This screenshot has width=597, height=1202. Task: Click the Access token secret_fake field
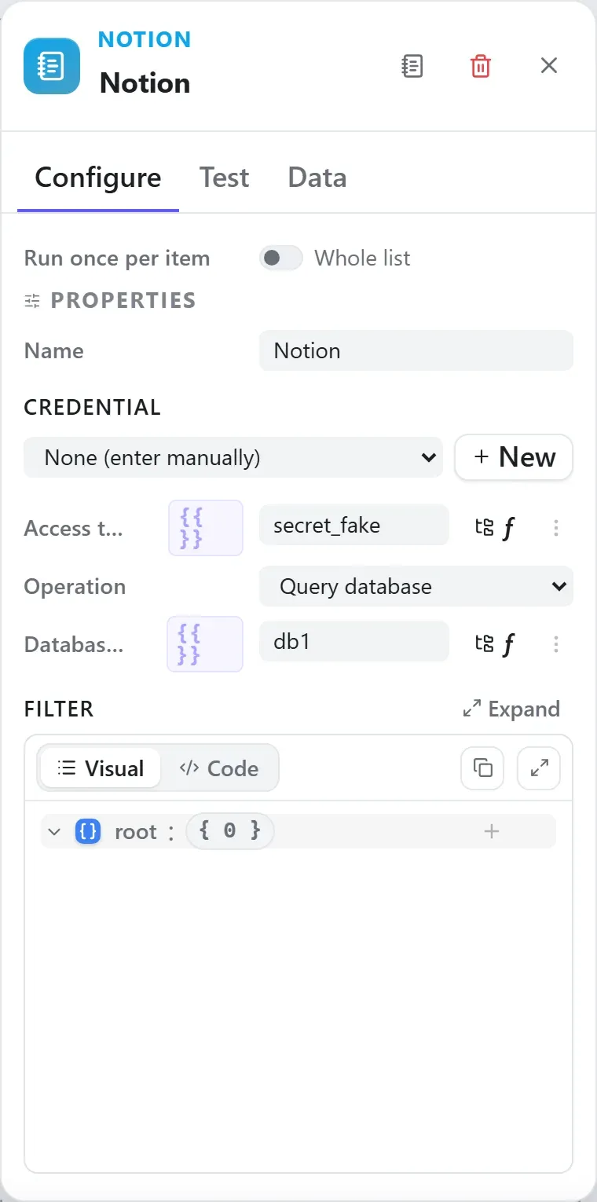(x=354, y=525)
